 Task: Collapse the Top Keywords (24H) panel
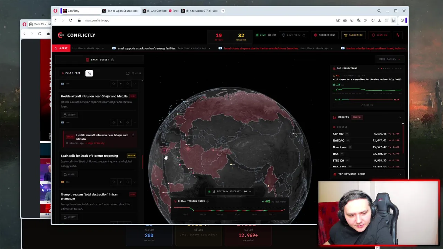point(399,174)
